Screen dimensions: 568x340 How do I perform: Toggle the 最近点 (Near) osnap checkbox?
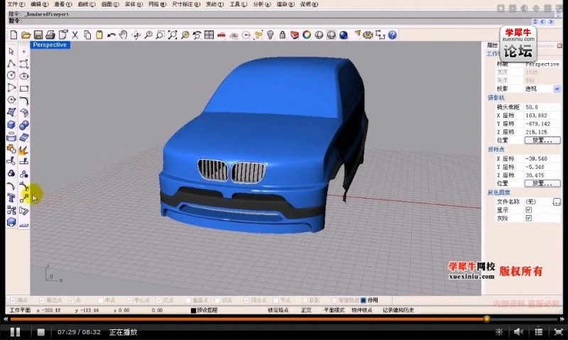pyautogui.click(x=42, y=300)
